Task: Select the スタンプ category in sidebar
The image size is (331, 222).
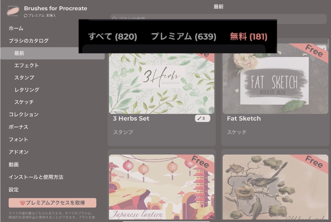Action: click(x=24, y=77)
